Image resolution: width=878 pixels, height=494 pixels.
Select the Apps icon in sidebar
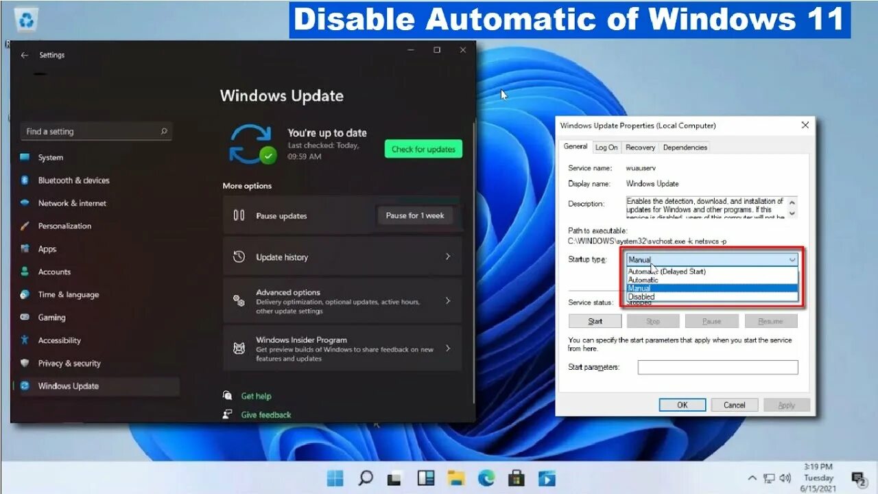coord(25,248)
